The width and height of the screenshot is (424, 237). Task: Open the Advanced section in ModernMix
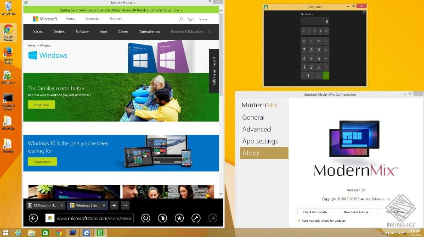pos(256,129)
